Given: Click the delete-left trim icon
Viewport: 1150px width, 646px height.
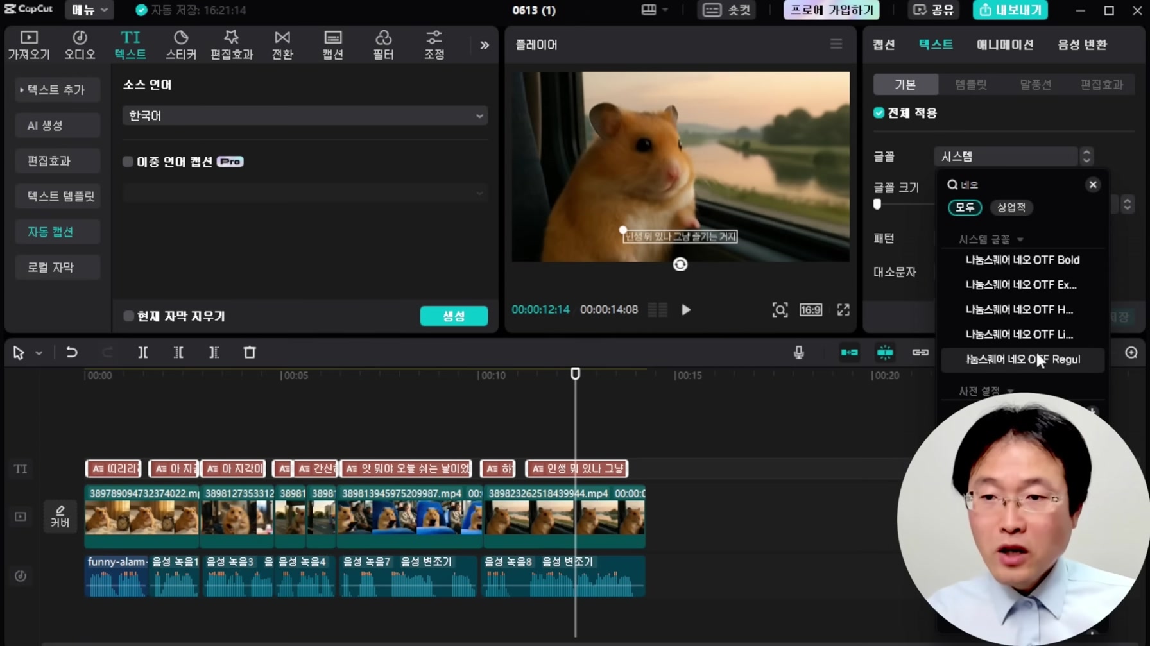Looking at the screenshot, I should tap(178, 352).
